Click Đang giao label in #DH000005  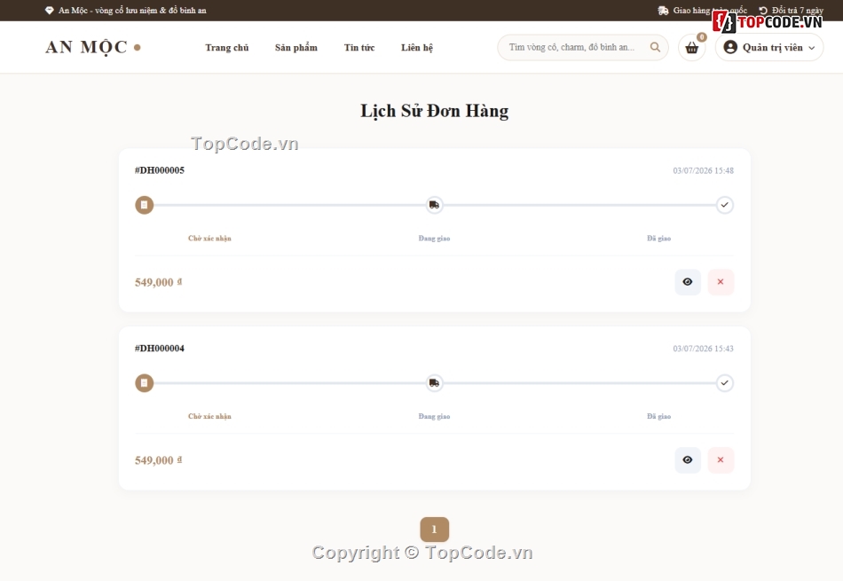(x=435, y=238)
